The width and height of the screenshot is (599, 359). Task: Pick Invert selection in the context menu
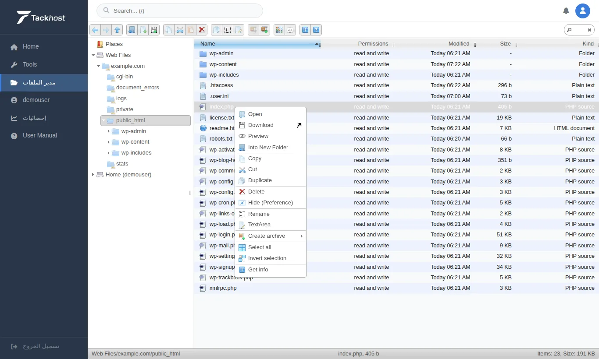click(x=271, y=258)
